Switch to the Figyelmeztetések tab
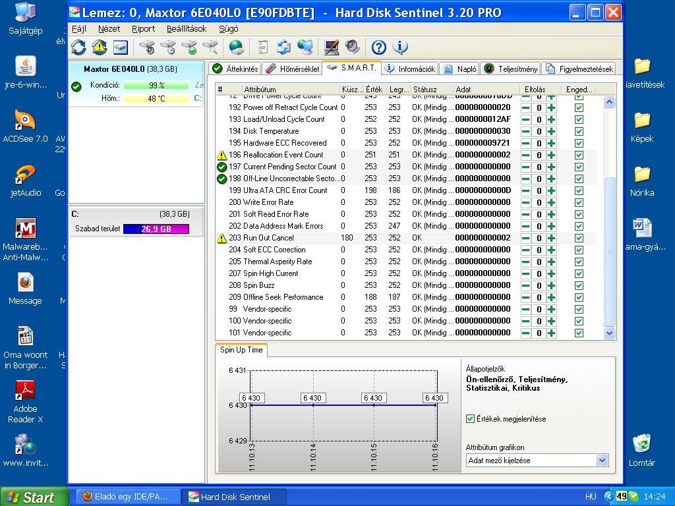Screen dimensions: 675x506 pos(579,69)
